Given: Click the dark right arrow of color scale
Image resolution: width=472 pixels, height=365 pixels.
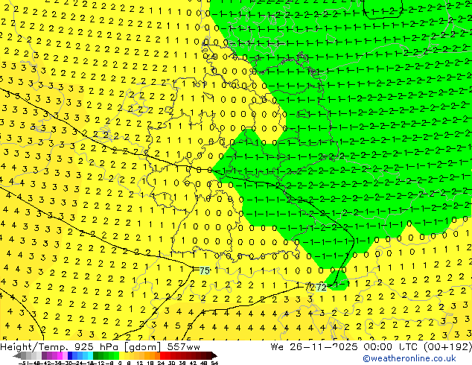Looking at the screenshot, I should (x=214, y=356).
